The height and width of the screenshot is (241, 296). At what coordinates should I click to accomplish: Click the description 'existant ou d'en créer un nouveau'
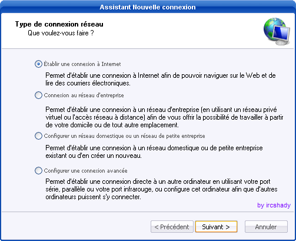tap(154, 151)
